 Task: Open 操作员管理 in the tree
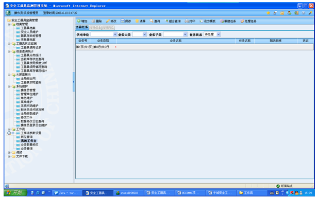click(x=28, y=90)
